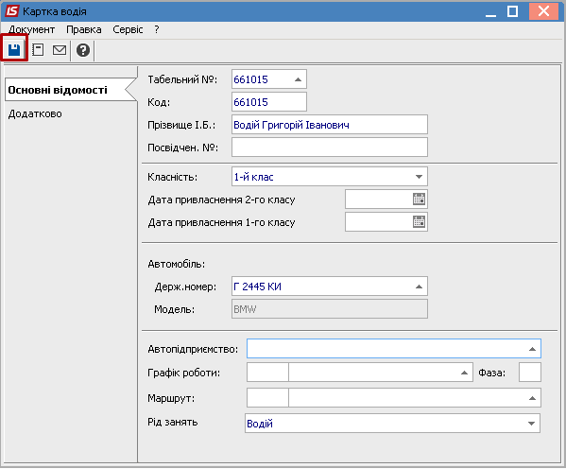
Task: Expand the Графік роботи selector arrow
Action: click(465, 373)
